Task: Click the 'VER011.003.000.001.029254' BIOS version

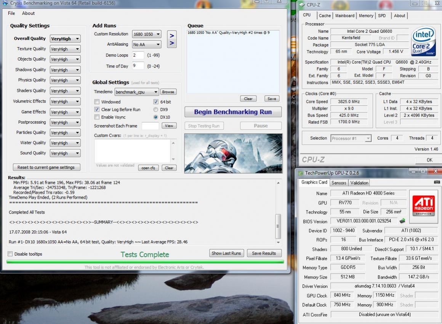Action: pos(364,221)
